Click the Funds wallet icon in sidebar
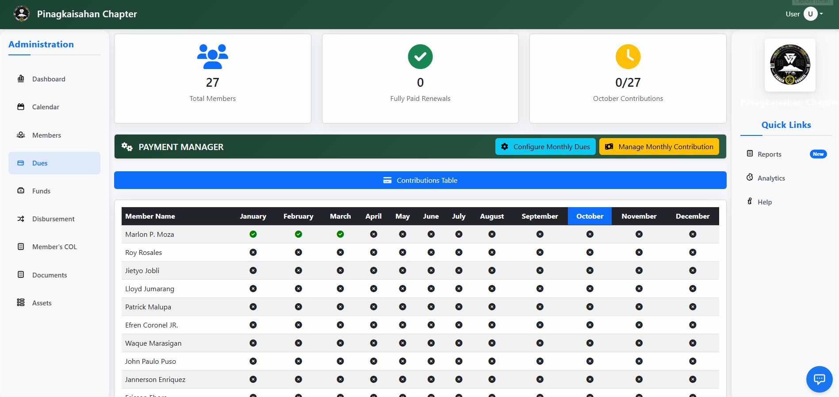This screenshot has height=397, width=839. pyautogui.click(x=21, y=191)
